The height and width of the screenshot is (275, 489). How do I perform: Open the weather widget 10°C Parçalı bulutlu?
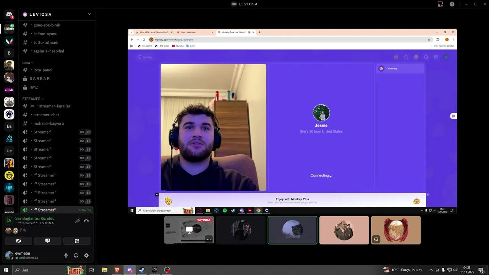[x=403, y=270]
